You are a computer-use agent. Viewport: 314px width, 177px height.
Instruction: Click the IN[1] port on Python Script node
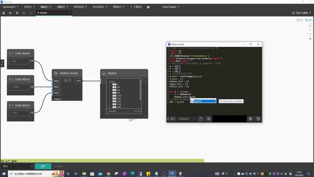pos(56,87)
